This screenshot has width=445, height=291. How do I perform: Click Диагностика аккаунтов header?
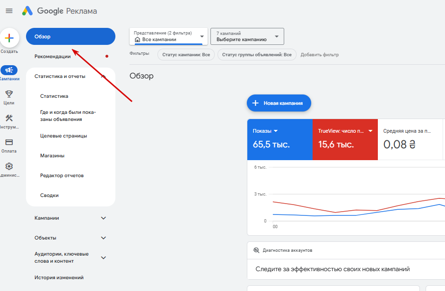click(287, 250)
